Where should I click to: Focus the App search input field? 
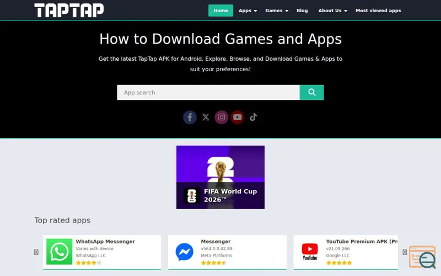click(208, 92)
